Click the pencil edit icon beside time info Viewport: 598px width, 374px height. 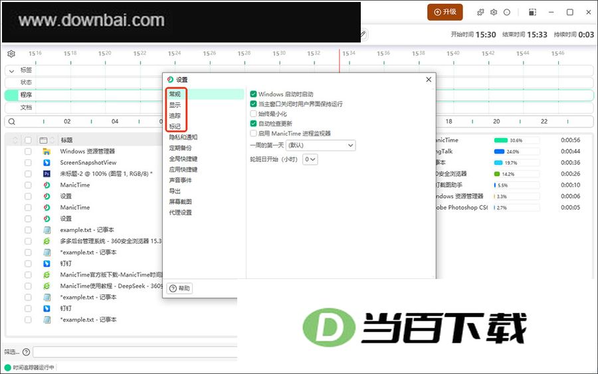tap(363, 35)
